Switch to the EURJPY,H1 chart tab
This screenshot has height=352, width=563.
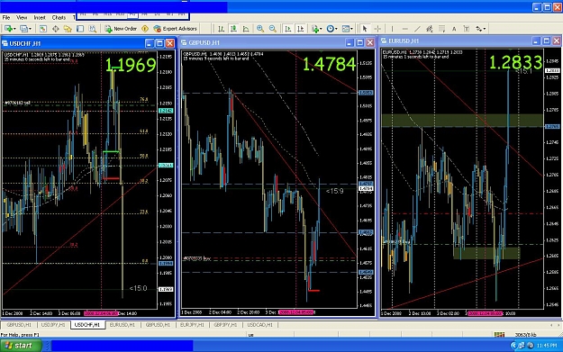tap(192, 325)
